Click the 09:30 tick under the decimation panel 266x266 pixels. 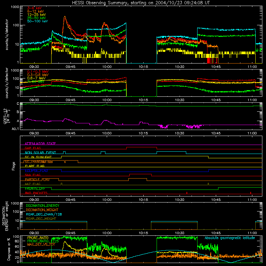pyautogui.click(x=34, y=233)
